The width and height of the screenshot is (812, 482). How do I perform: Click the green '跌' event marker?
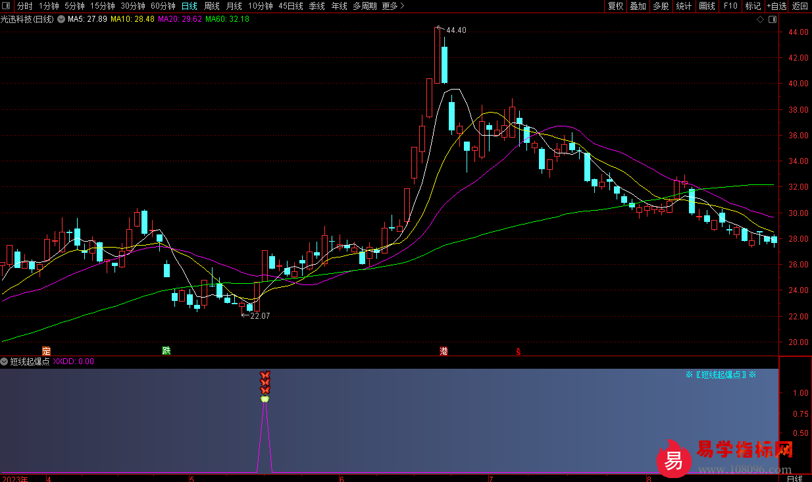pyautogui.click(x=166, y=350)
